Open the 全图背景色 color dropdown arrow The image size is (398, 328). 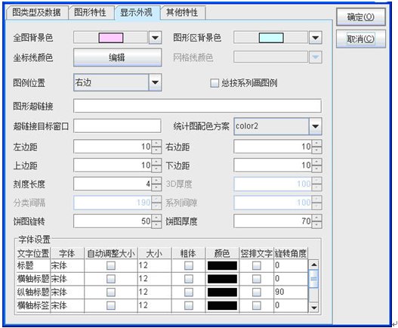pyautogui.click(x=155, y=38)
